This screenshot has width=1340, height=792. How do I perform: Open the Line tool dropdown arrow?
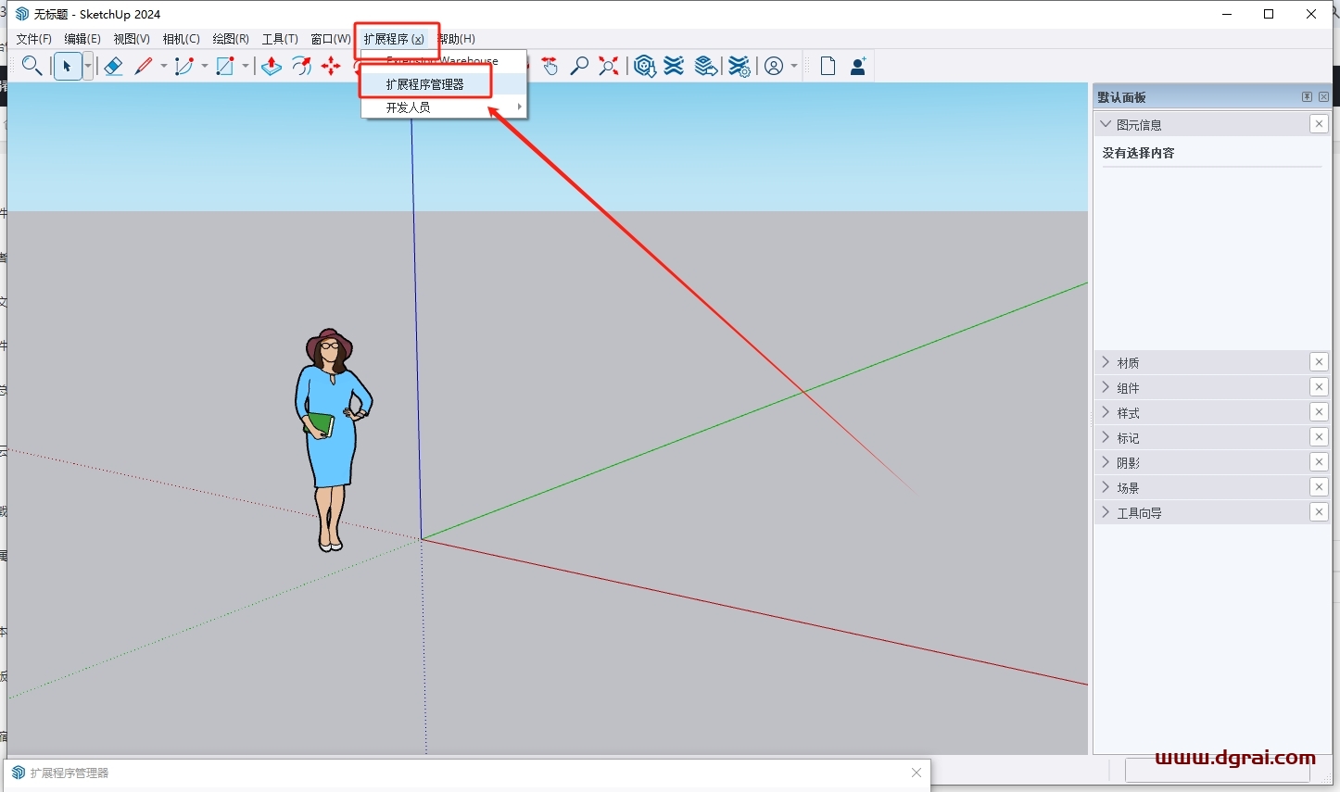(x=164, y=66)
